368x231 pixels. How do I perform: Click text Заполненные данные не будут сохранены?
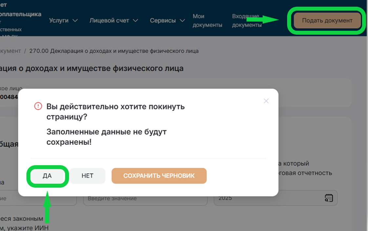pos(106,137)
